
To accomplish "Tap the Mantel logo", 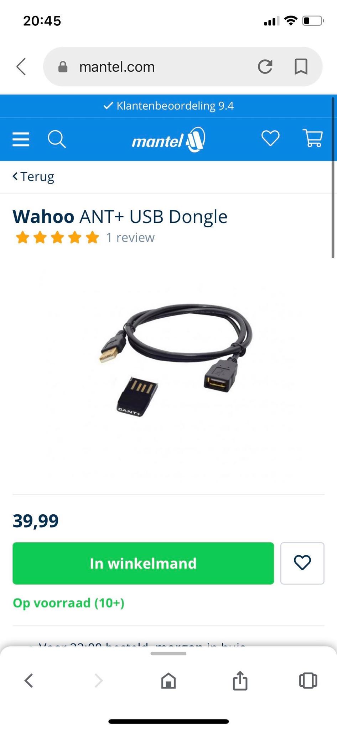I will point(168,140).
